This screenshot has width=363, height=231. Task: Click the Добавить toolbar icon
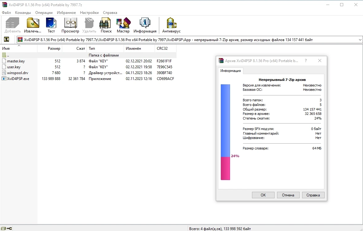(x=12, y=23)
